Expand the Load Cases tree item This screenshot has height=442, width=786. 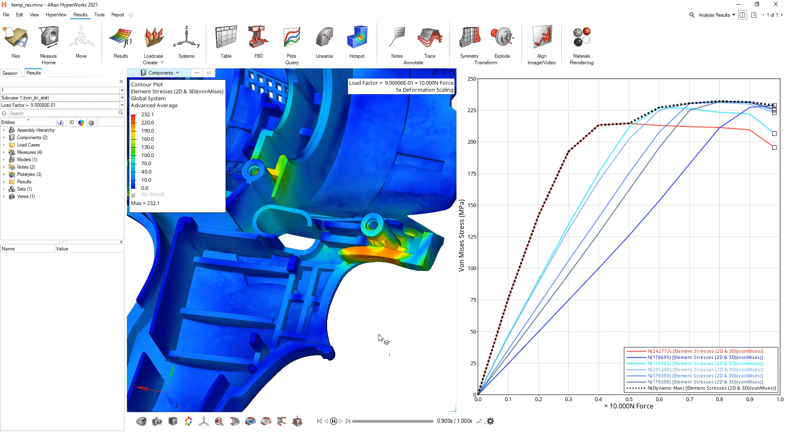(x=4, y=144)
